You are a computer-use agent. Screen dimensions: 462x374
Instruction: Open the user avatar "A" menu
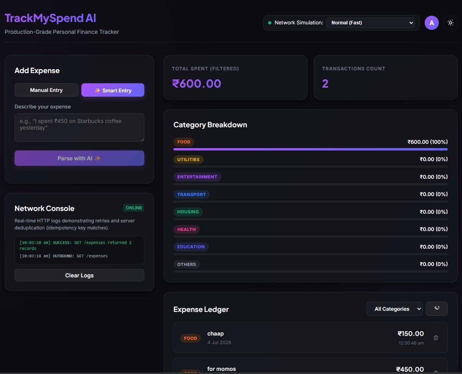click(x=431, y=23)
